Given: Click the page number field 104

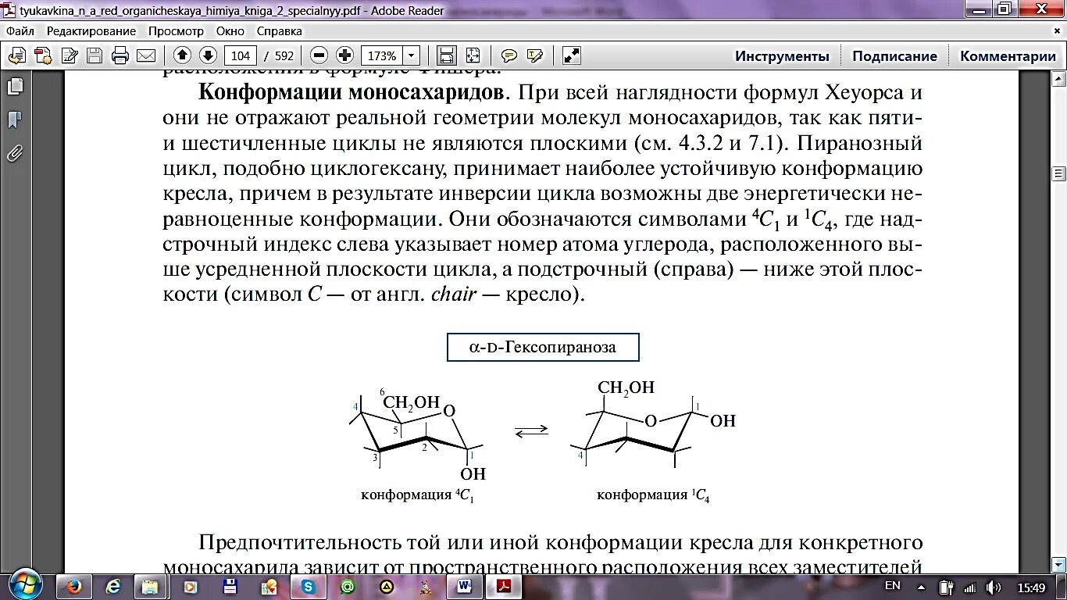Looking at the screenshot, I should [x=241, y=55].
